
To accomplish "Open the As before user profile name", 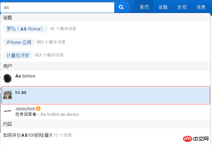I will tap(25, 76).
